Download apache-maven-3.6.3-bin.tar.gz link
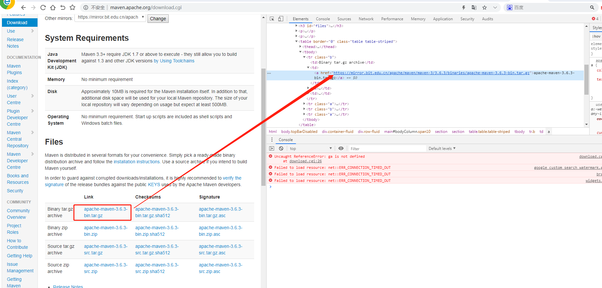Screen dimensions: 602x288 pos(106,212)
